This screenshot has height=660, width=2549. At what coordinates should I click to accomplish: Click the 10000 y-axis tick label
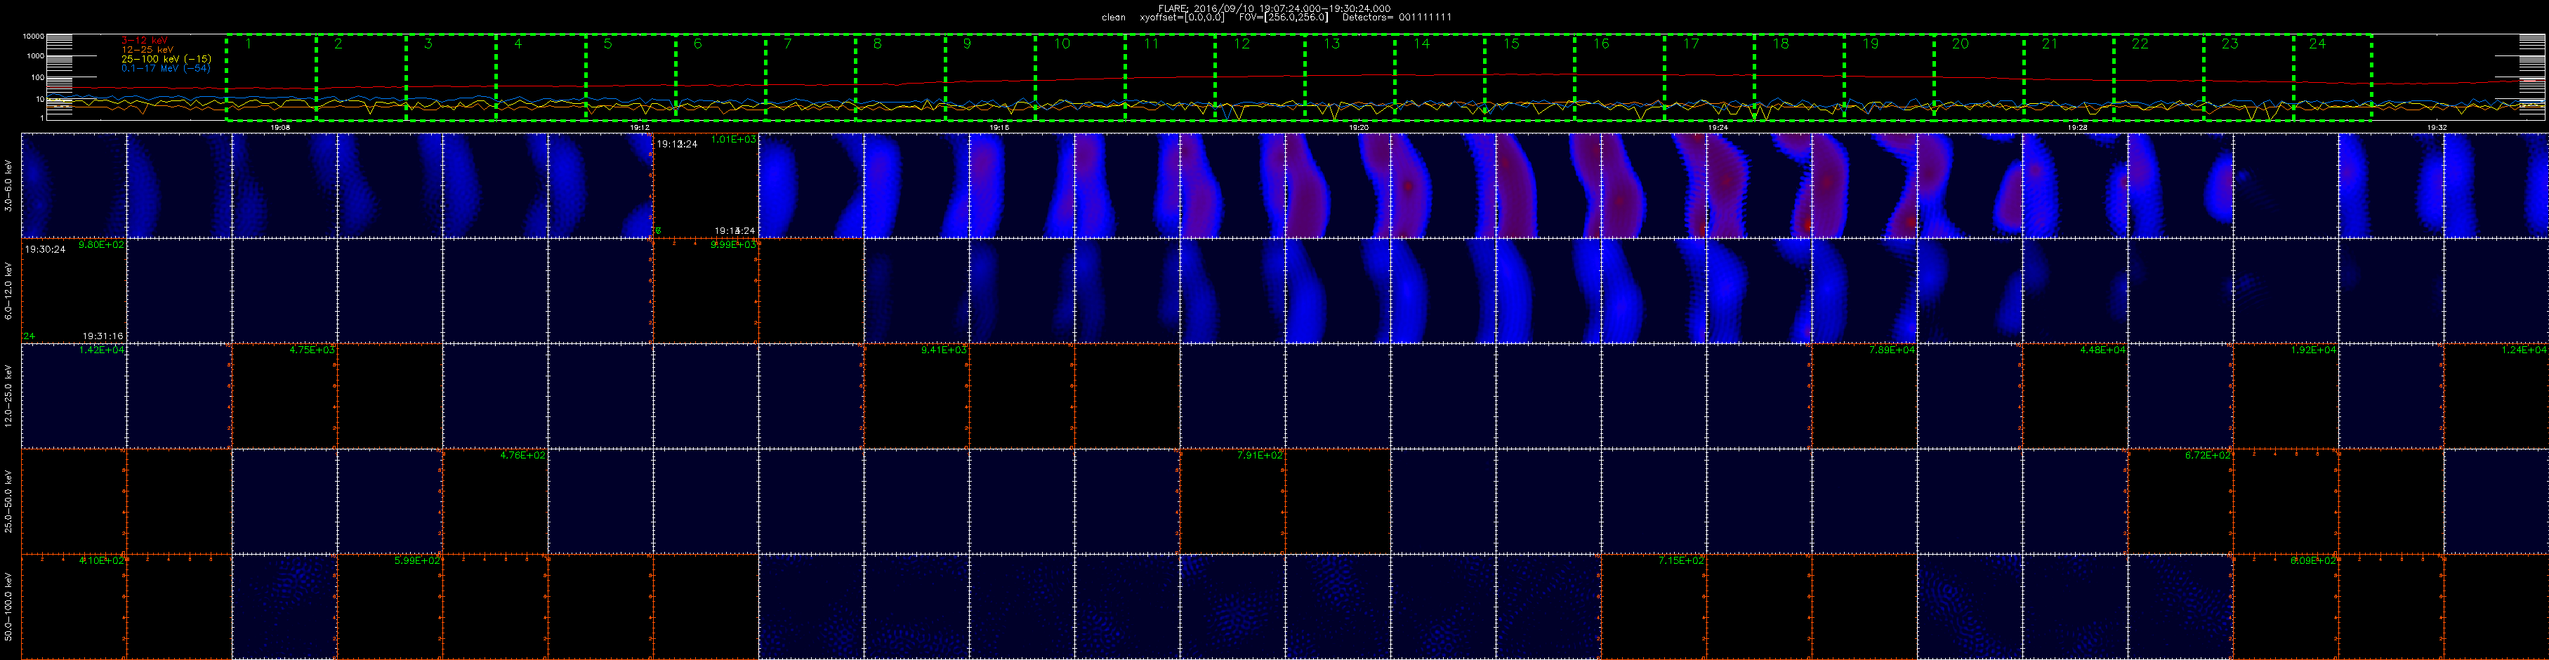click(34, 36)
